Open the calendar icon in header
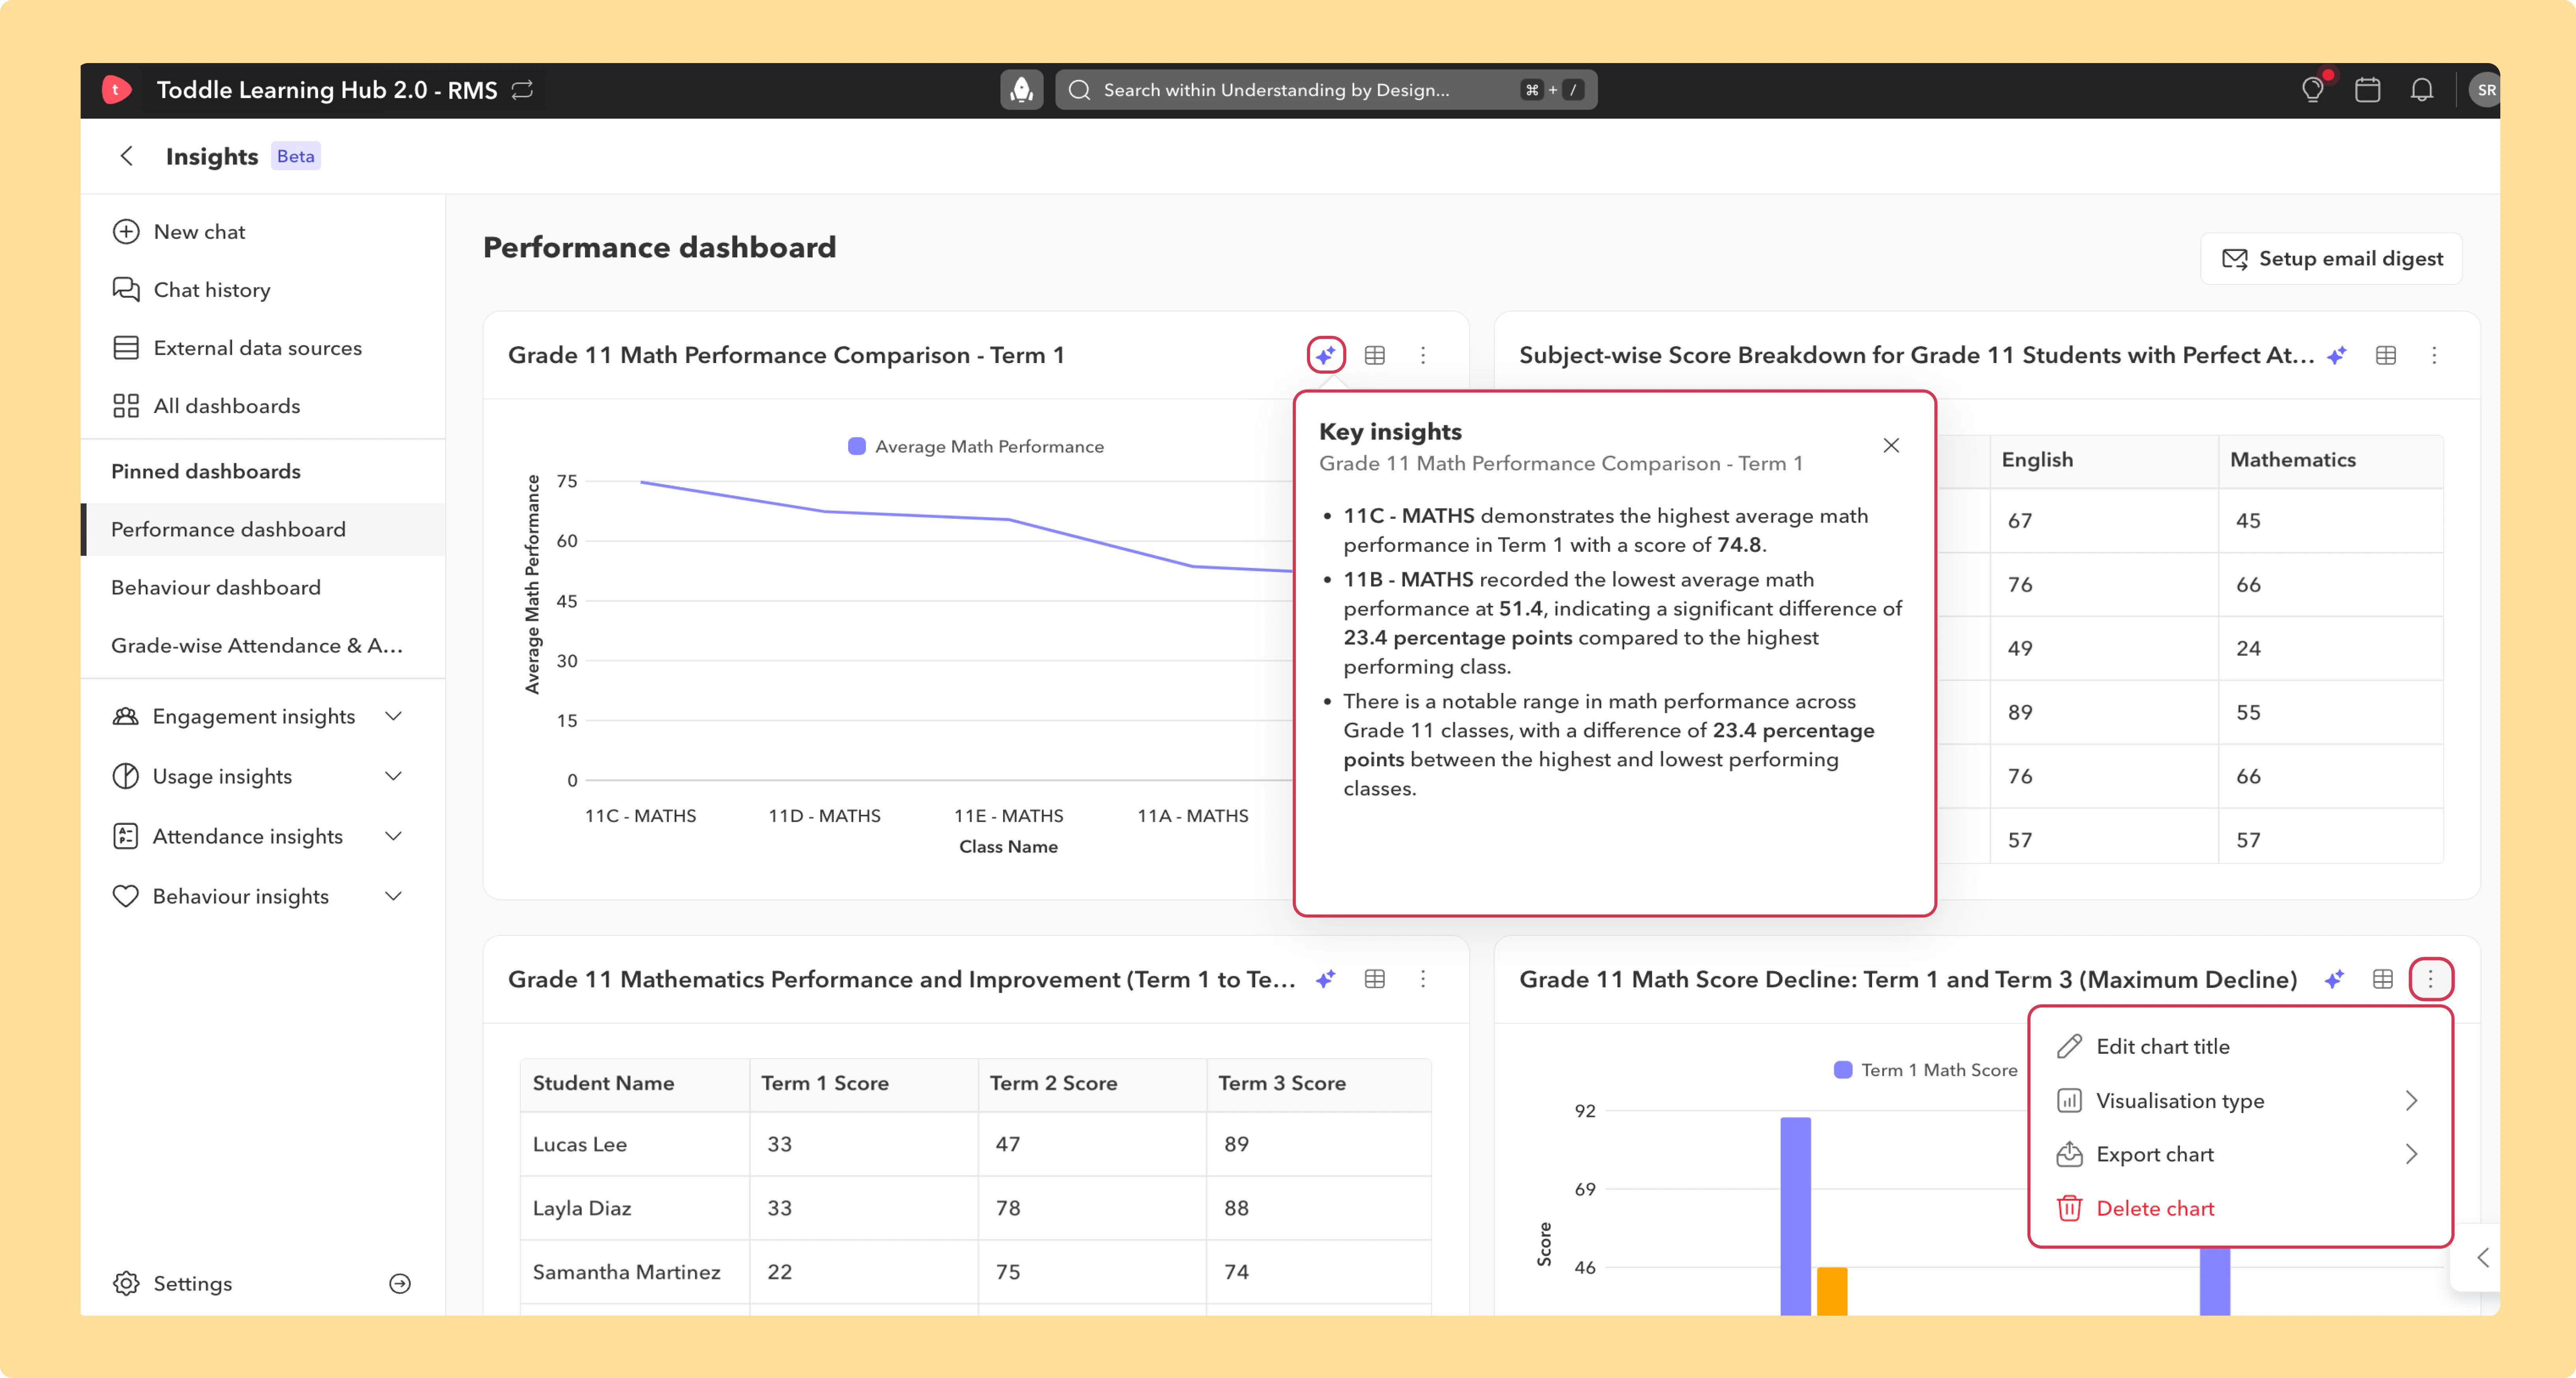Screen dimensions: 2576x1378 click(x=2367, y=90)
